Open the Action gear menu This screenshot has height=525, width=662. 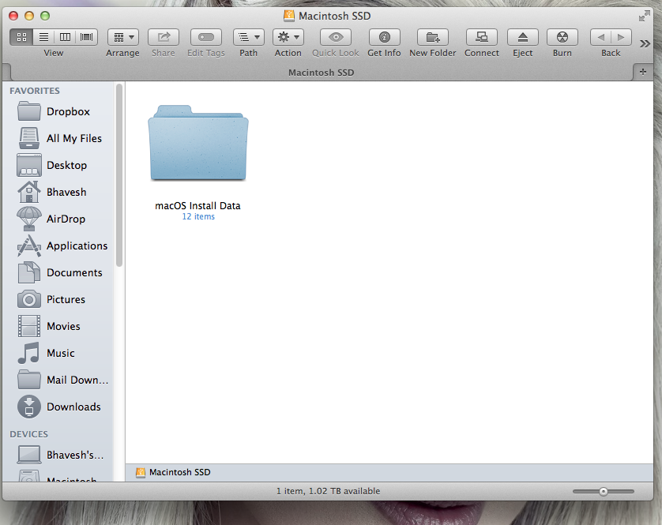tap(288, 37)
